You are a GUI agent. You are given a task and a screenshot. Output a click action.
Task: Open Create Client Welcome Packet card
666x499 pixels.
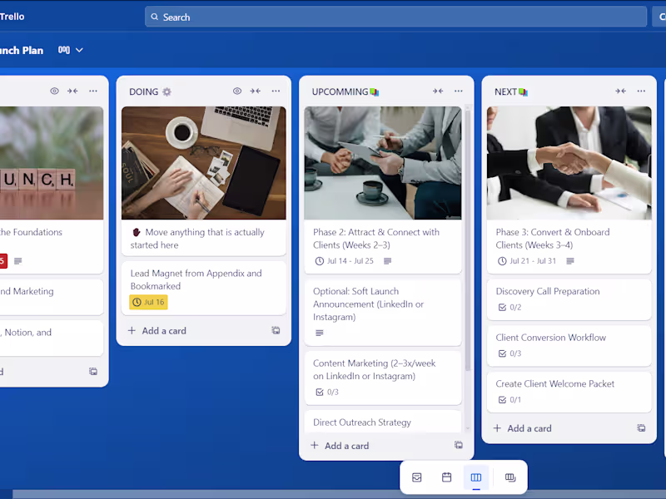pyautogui.click(x=569, y=392)
